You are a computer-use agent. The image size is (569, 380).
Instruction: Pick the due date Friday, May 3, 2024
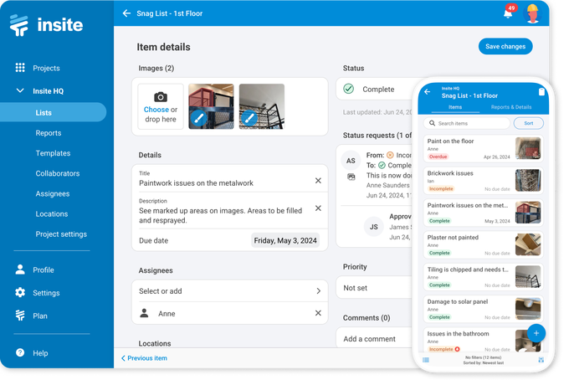(287, 241)
